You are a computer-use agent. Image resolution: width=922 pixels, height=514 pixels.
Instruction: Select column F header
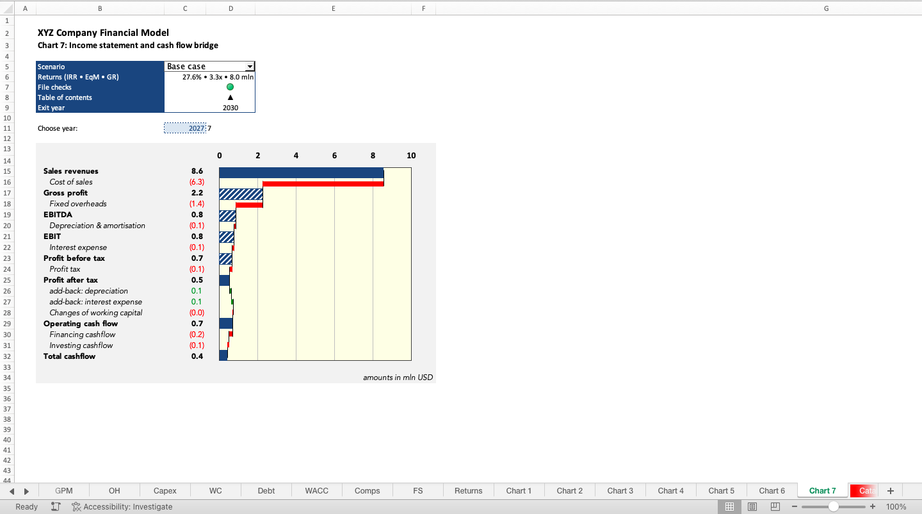(423, 8)
